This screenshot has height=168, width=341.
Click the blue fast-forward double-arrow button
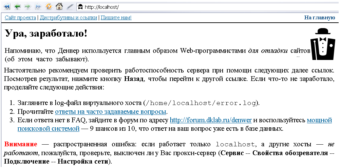(38, 6)
